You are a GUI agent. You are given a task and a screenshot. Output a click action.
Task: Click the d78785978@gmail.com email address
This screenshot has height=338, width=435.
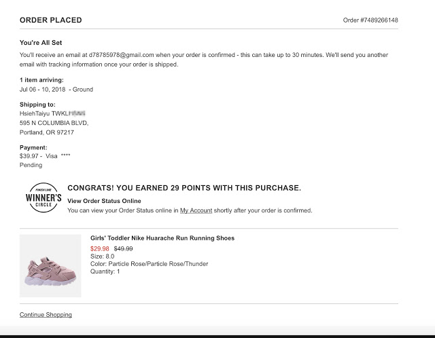(130, 54)
